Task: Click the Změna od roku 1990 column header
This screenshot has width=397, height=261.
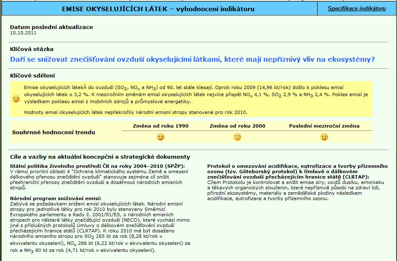Action: tap(161, 126)
